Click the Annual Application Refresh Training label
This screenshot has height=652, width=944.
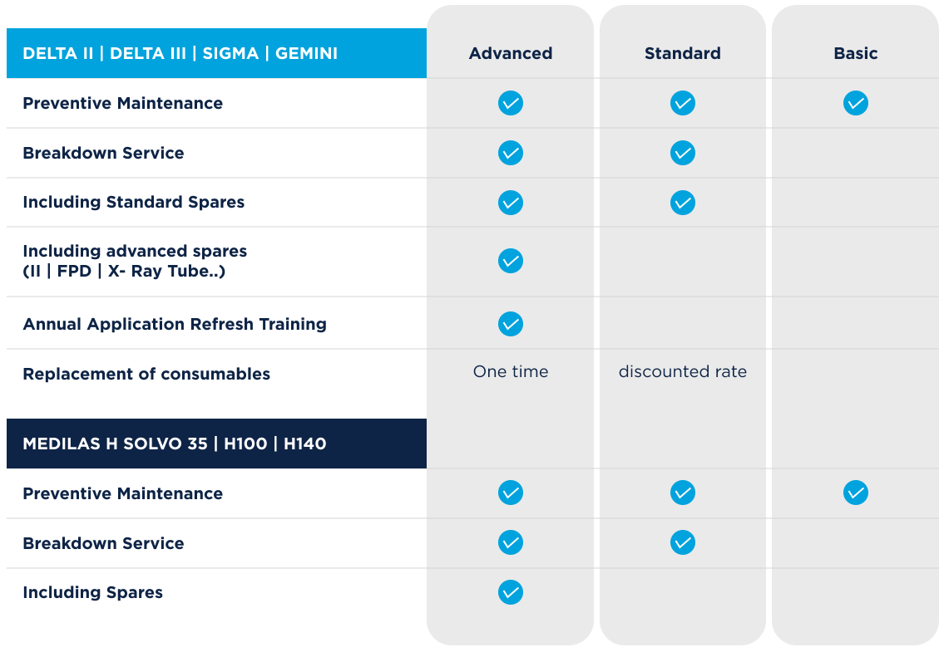pyautogui.click(x=175, y=324)
